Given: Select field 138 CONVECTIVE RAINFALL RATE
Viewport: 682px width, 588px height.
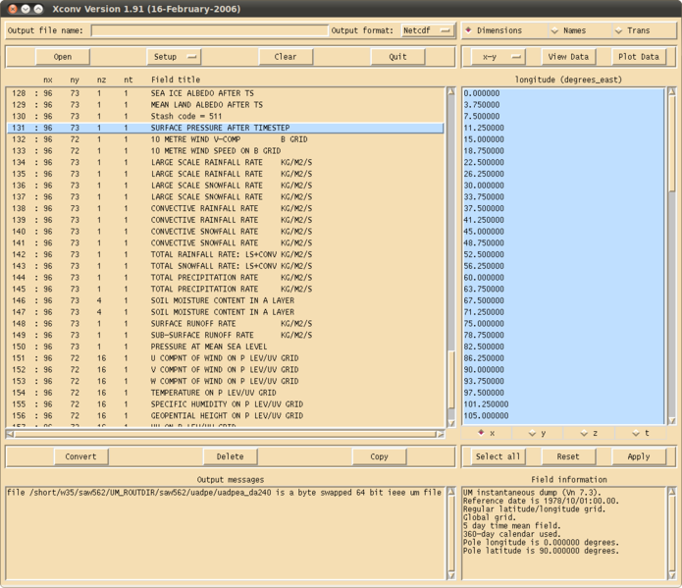Looking at the screenshot, I should (x=226, y=208).
